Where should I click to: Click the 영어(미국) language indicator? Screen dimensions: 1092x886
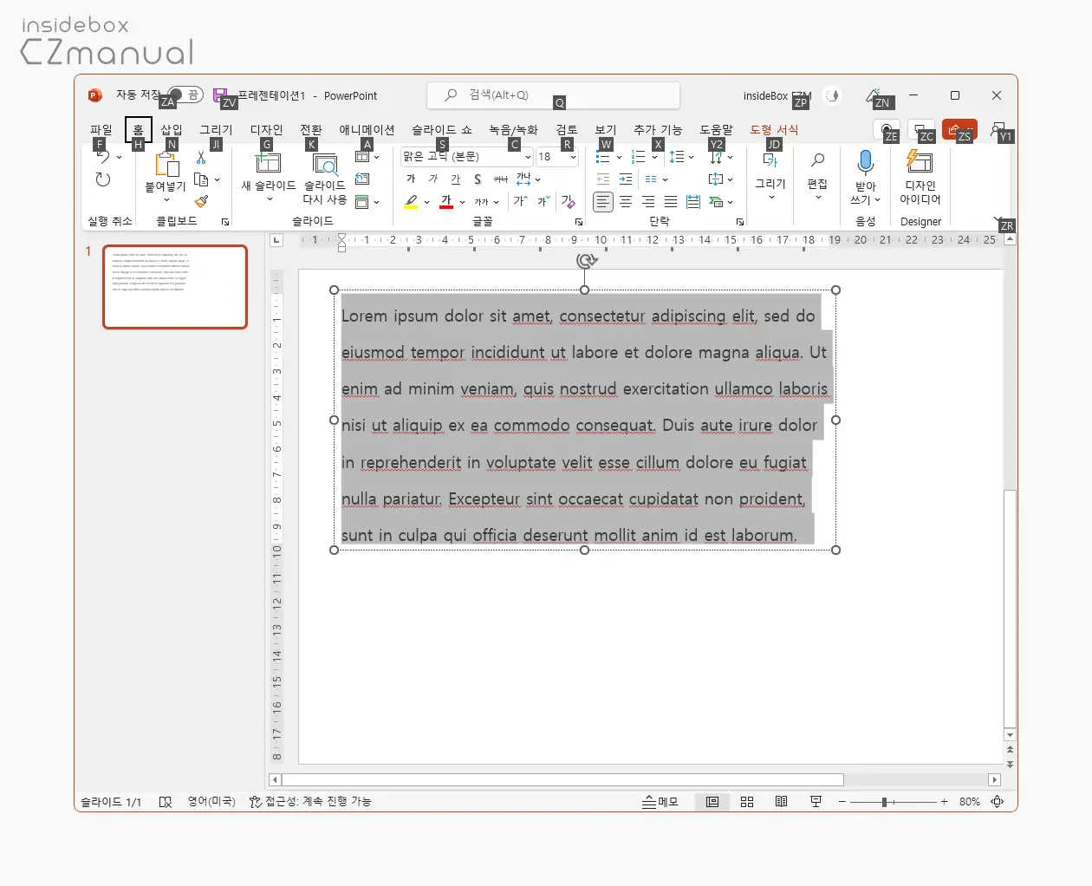[x=211, y=802]
